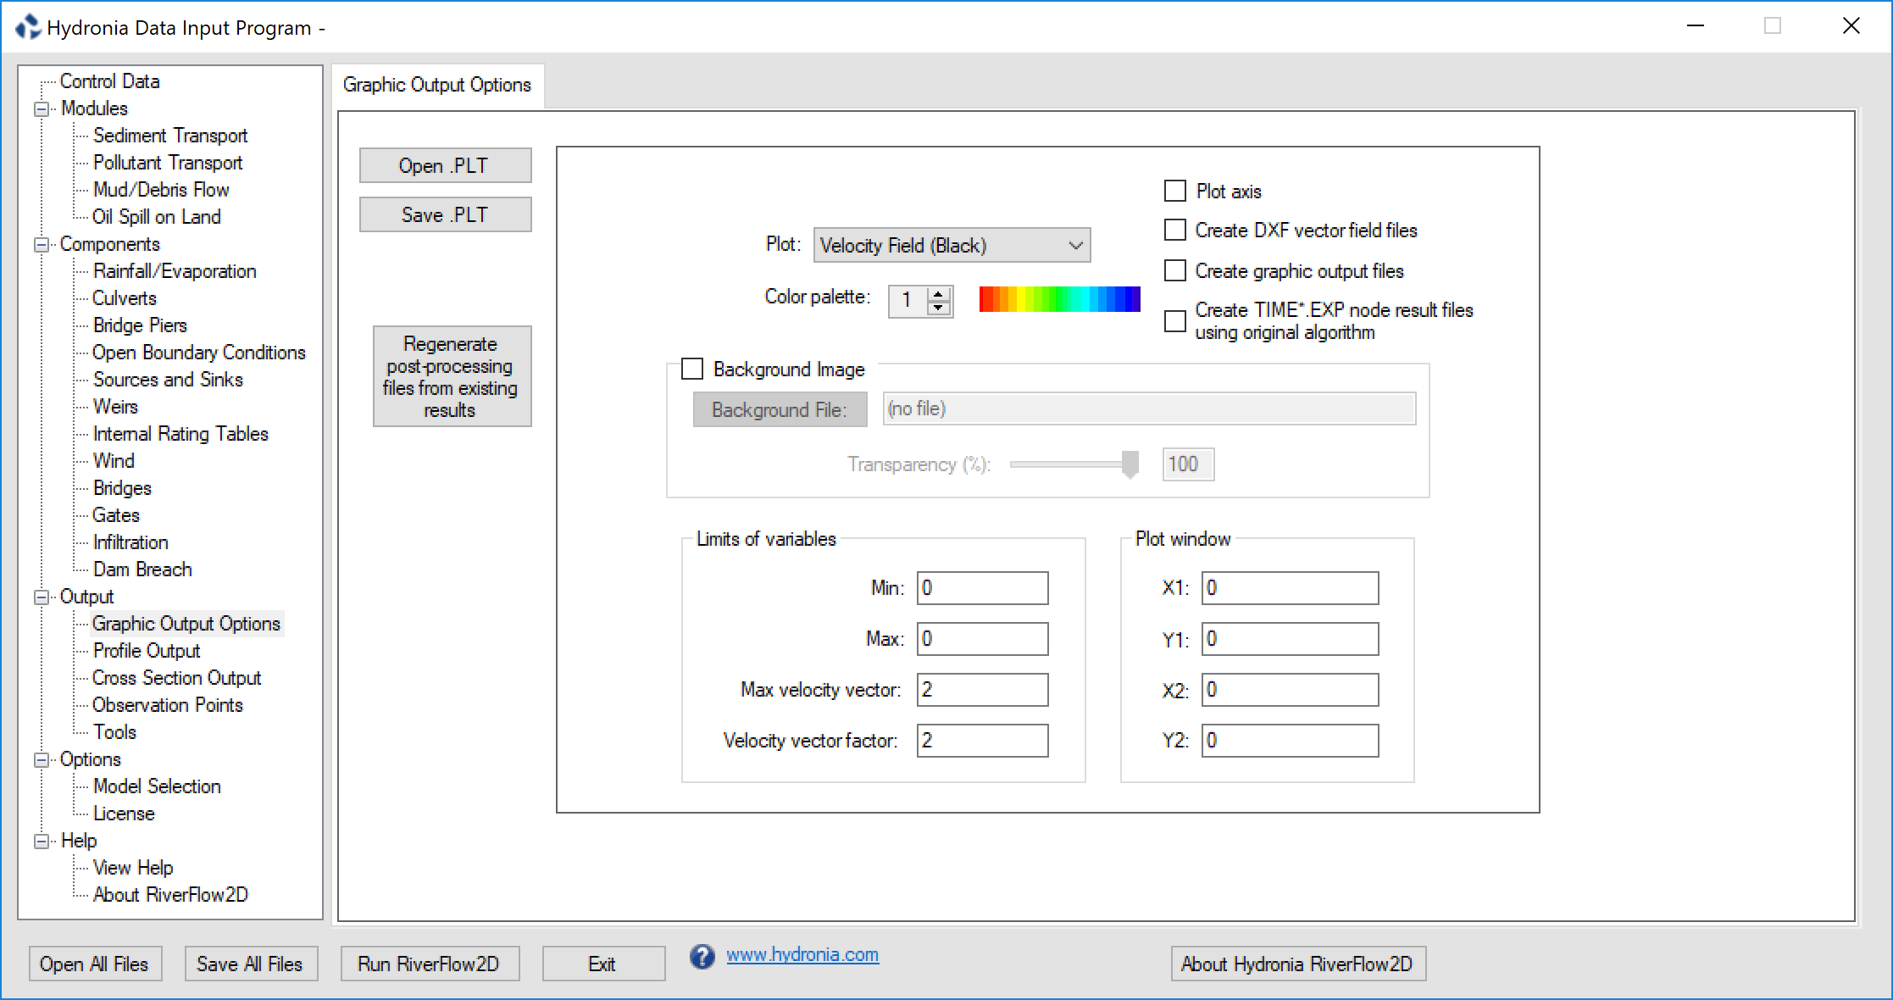Click the Y1 plot window field
Screen dimensions: 1893x1000
[x=1291, y=639]
